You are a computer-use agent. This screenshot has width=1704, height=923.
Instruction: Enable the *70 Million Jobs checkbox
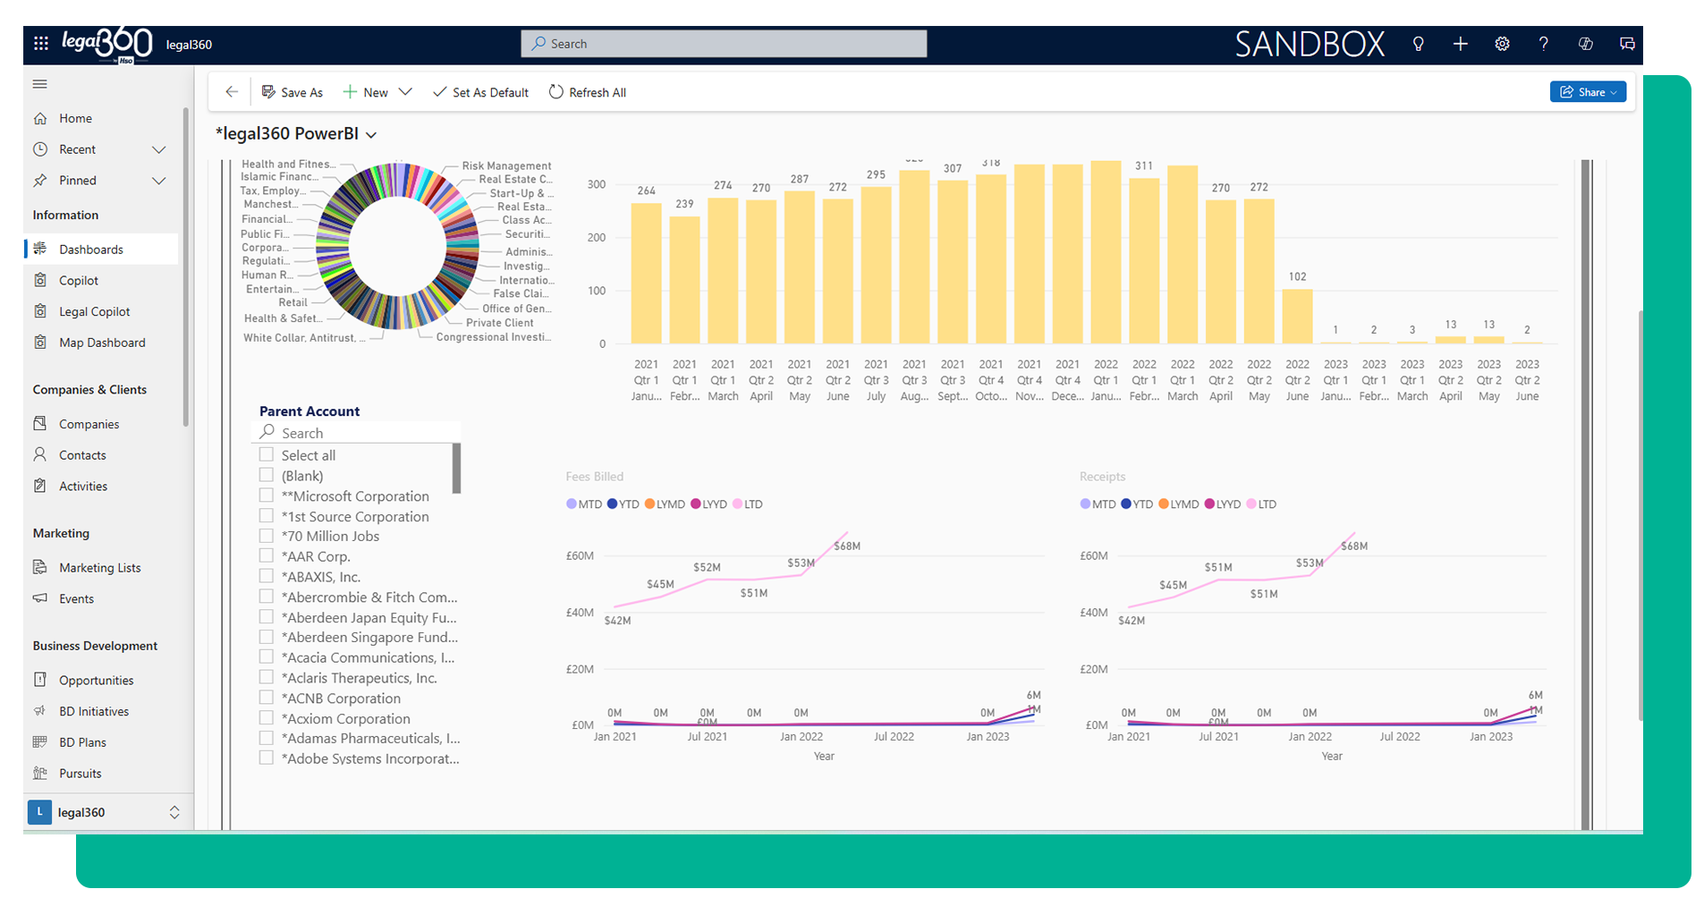(267, 536)
